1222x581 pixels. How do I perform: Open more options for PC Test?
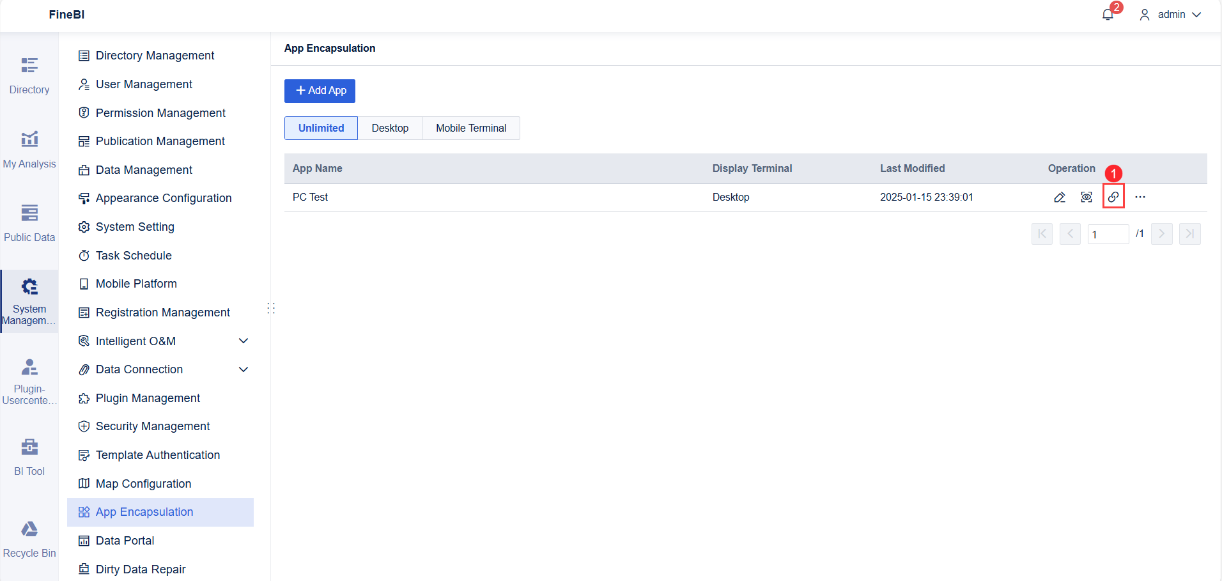point(1140,197)
